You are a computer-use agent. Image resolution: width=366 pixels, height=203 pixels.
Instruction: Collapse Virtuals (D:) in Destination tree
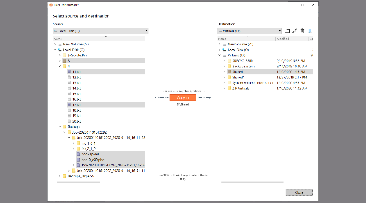point(220,55)
